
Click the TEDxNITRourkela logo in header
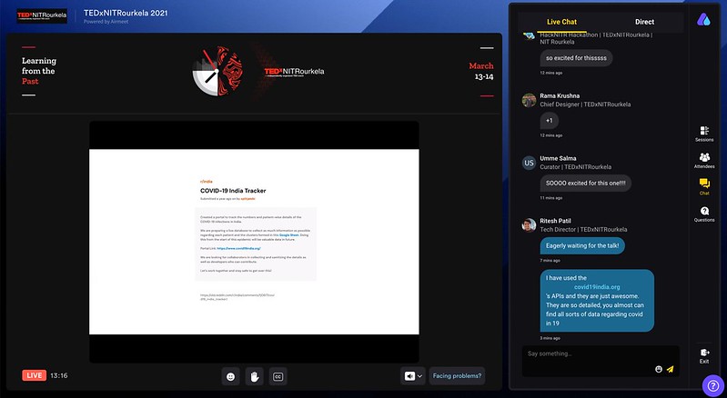pyautogui.click(x=42, y=15)
